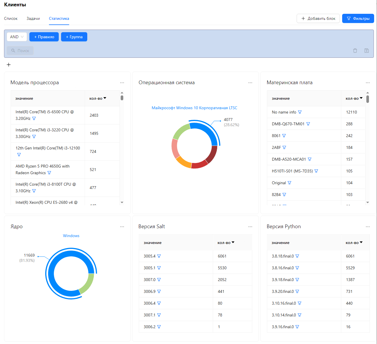Image resolution: width=377 pixels, height=344 pixels.
Task: Click the trash icon in filter panel
Action: (x=355, y=51)
